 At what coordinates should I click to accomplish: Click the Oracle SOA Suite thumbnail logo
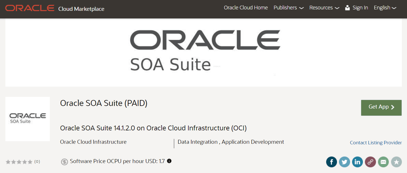pos(28,119)
